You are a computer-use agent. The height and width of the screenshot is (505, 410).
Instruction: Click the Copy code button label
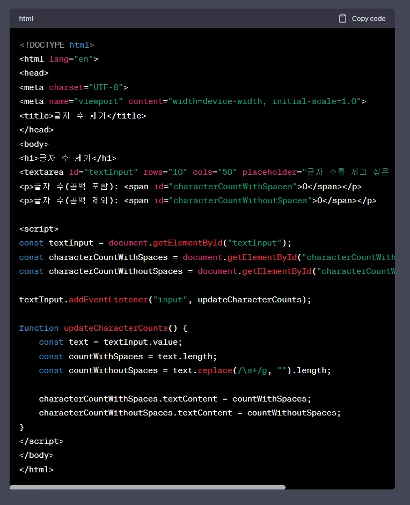[369, 19]
